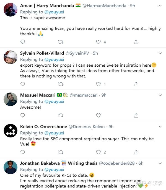Share Aman's tweet using share icon

click(x=136, y=42)
